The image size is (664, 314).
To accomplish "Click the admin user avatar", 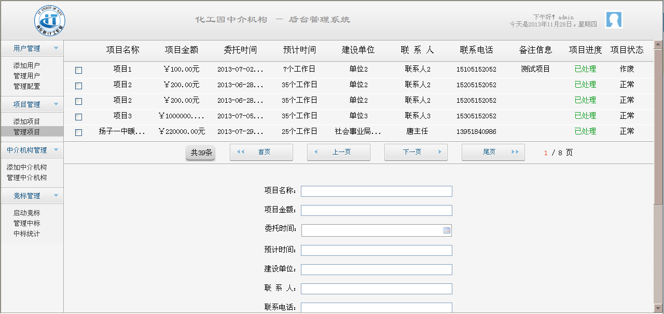I will coord(614,20).
